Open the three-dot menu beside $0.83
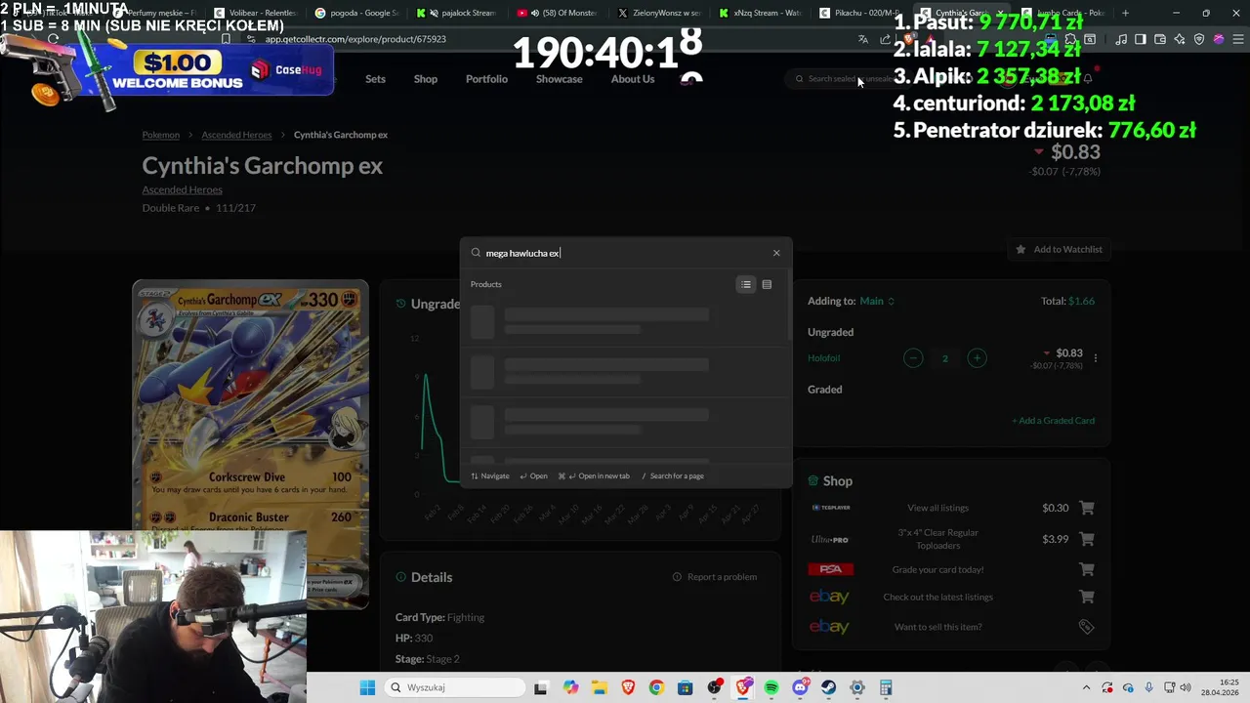The image size is (1250, 703). point(1096,358)
